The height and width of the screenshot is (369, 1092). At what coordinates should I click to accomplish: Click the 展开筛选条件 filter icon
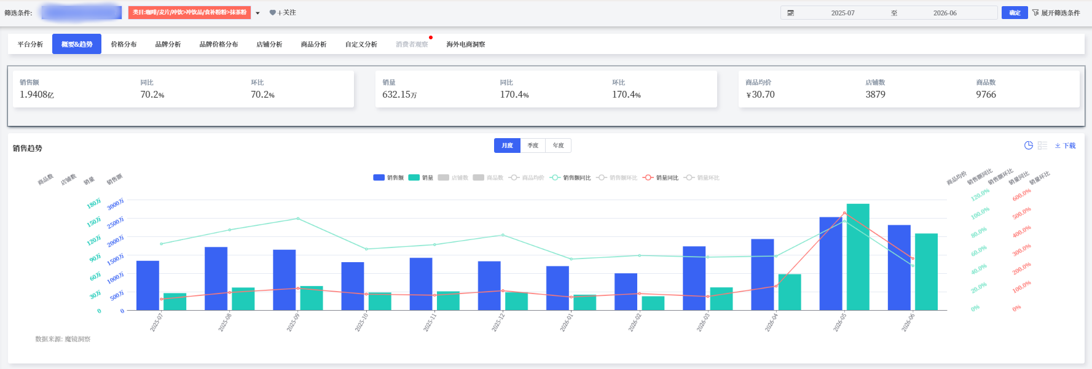1035,13
